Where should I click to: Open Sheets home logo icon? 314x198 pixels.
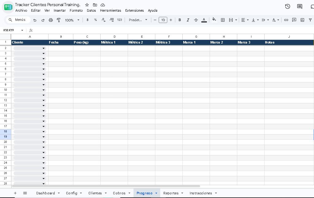click(8, 7)
